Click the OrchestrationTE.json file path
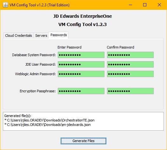 coord(50,120)
